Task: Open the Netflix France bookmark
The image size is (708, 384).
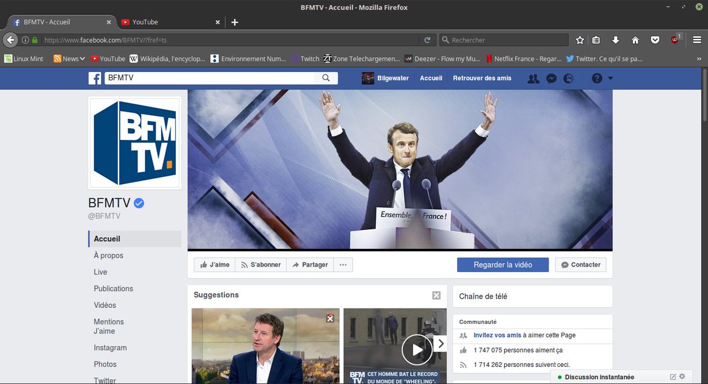Action: (523, 58)
